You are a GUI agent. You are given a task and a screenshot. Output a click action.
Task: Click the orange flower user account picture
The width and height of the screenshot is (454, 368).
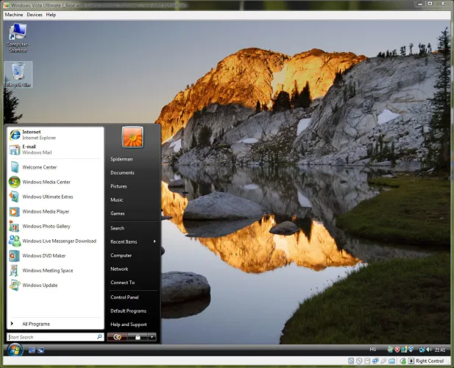132,137
